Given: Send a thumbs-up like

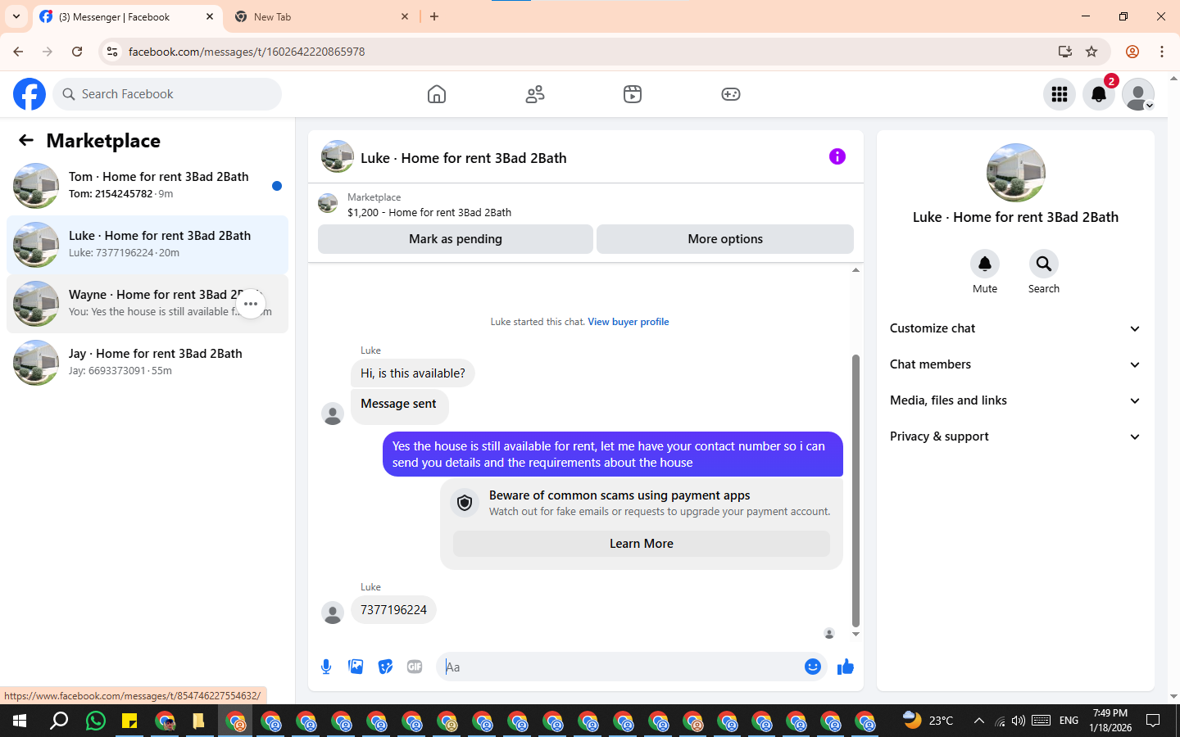Looking at the screenshot, I should 846,667.
